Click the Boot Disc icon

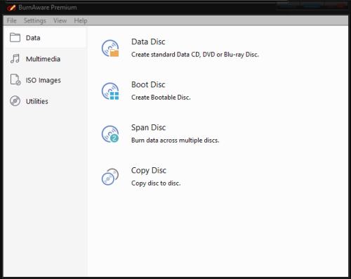[110, 91]
